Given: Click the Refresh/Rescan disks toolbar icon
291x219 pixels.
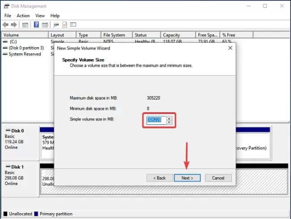Looking at the screenshot, I should [x=56, y=25].
